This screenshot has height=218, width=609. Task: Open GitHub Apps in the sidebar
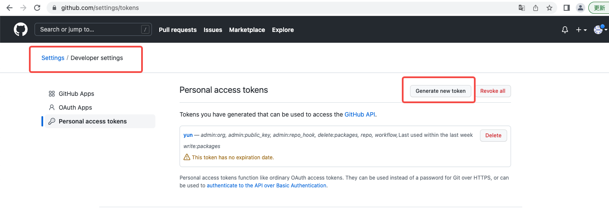(76, 94)
